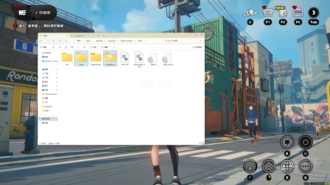Click the planet-shaped icon above C

tap(250, 13)
